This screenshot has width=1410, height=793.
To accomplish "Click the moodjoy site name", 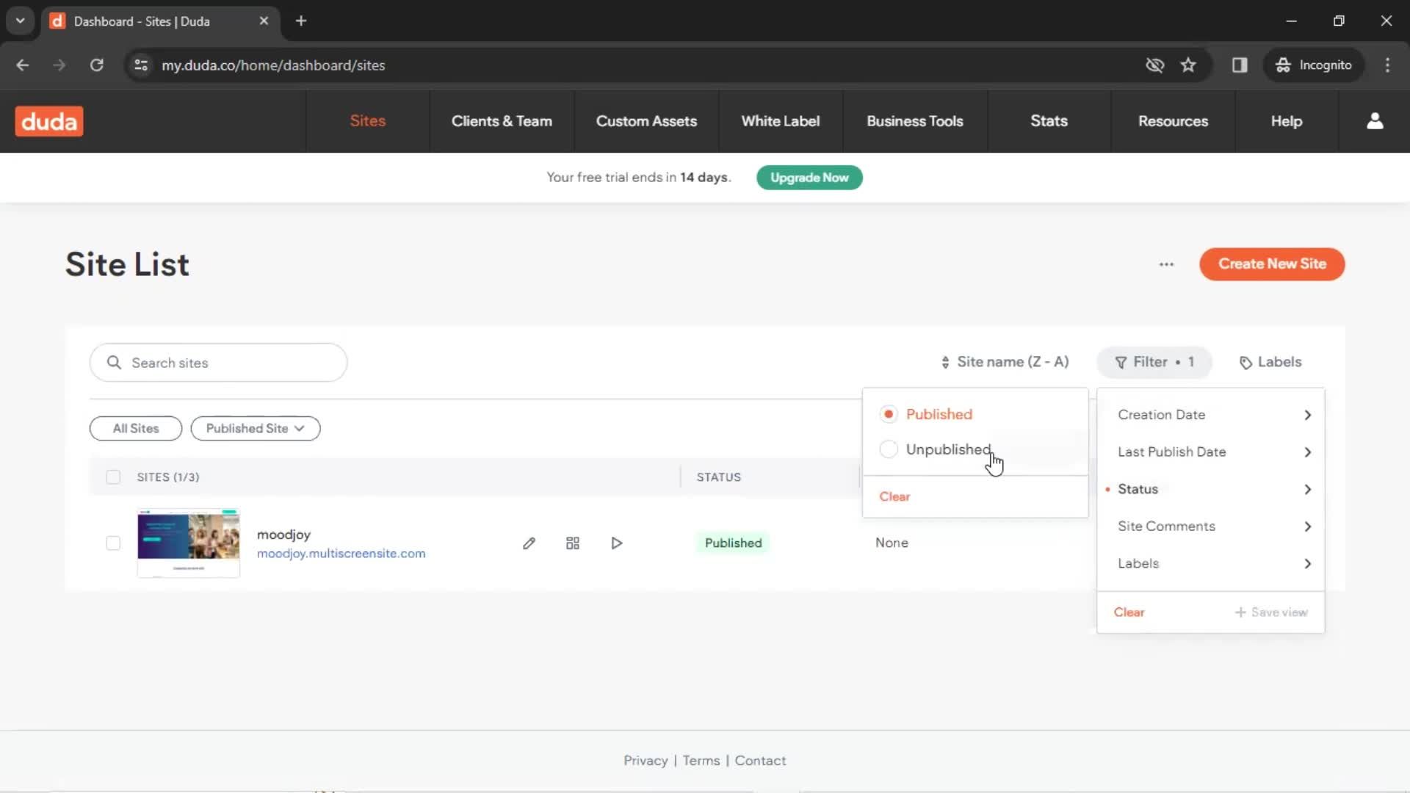I will click(x=283, y=535).
